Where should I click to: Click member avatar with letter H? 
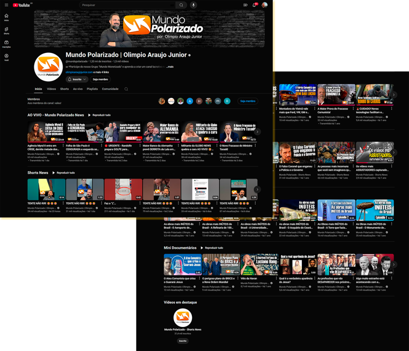pyautogui.click(x=199, y=101)
